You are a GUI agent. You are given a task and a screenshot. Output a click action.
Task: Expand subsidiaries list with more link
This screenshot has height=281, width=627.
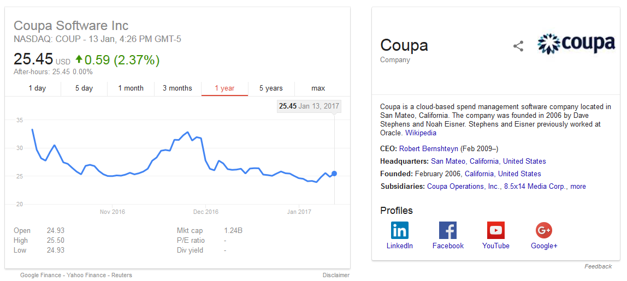pos(578,186)
